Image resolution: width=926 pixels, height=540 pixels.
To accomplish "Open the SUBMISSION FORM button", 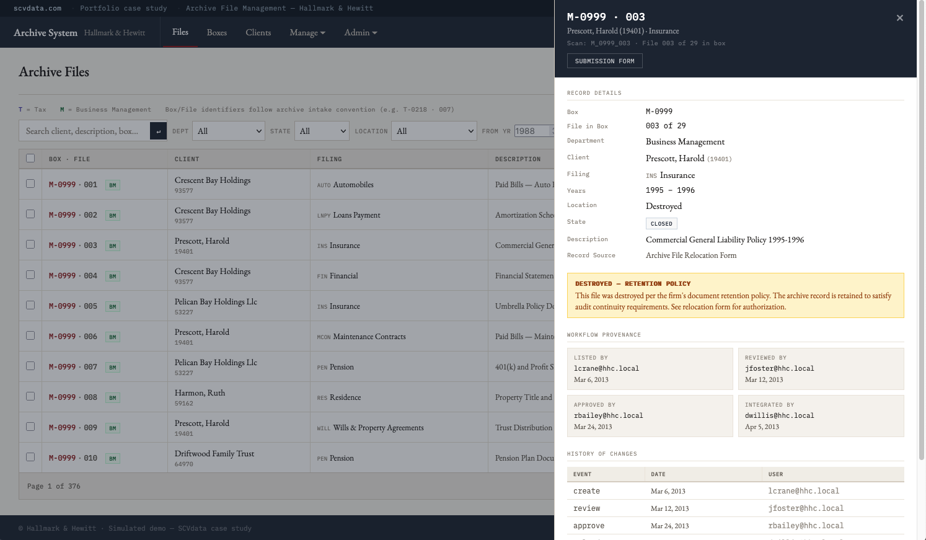I will [605, 61].
